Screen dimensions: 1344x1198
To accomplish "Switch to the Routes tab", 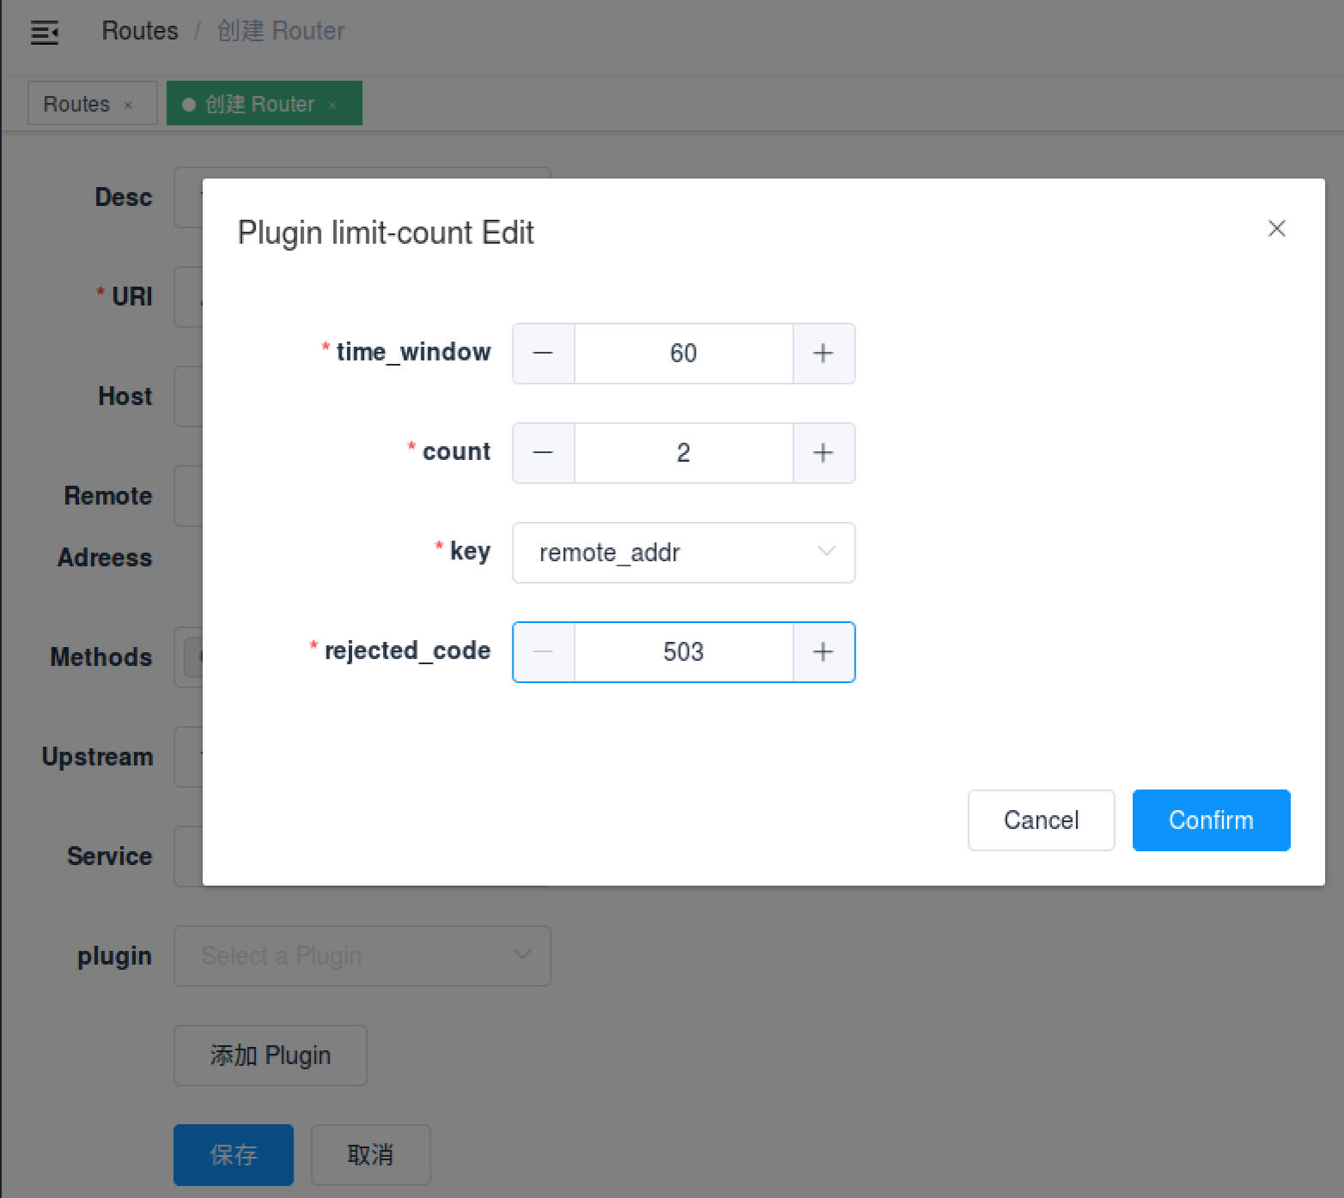I will [x=77, y=104].
